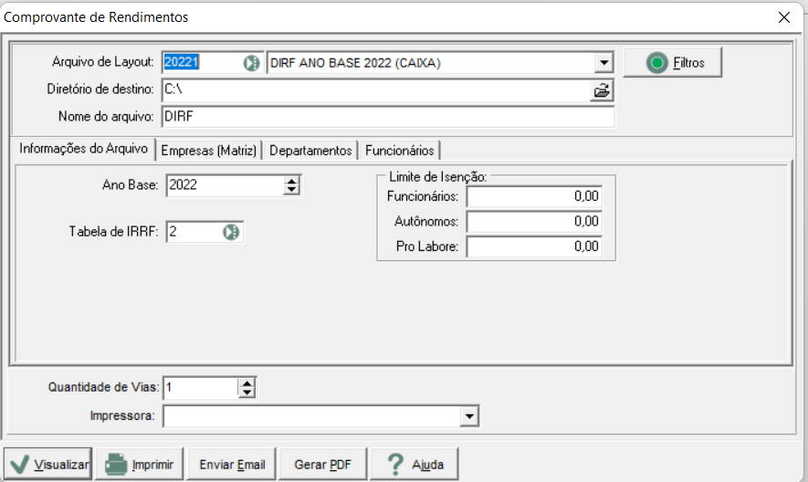Edit the Nome do arquivo field
Image resolution: width=808 pixels, height=482 pixels.
pyautogui.click(x=388, y=117)
